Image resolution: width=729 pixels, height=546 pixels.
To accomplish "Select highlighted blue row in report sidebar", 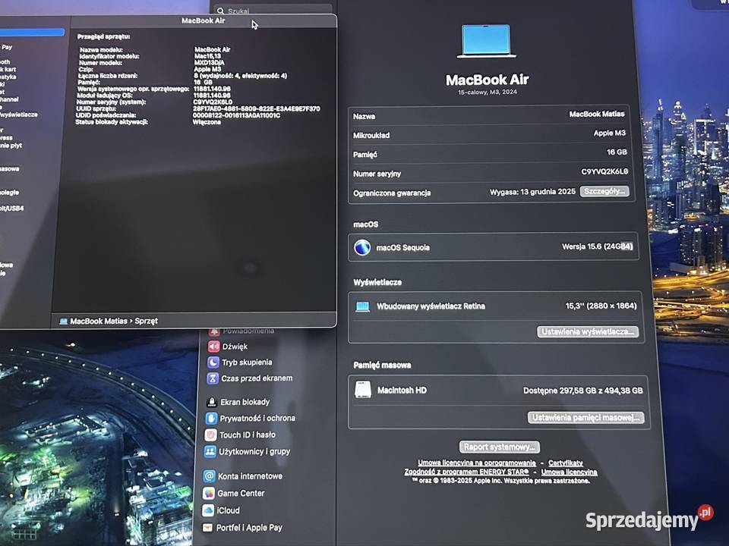I will 32,32.
